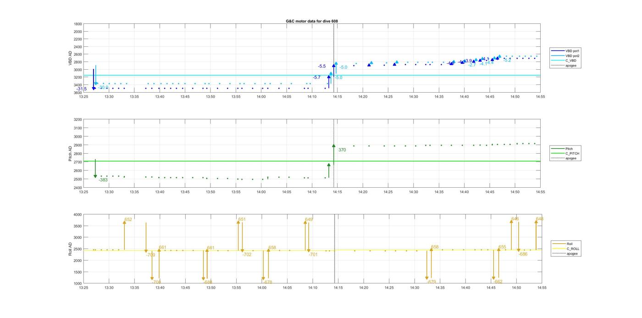Click the '-5.2' VBD data label
Image resolution: width=642 pixels, height=318 pixels.
tap(507, 61)
